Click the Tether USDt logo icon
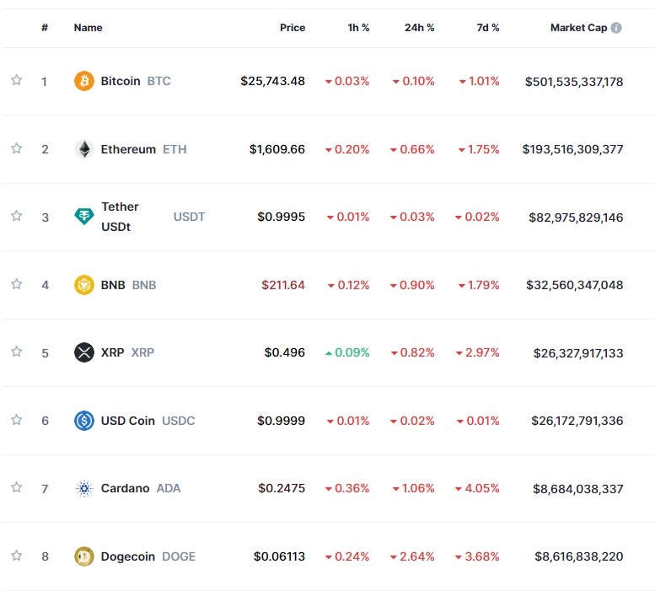This screenshot has height=591, width=655. [x=84, y=217]
